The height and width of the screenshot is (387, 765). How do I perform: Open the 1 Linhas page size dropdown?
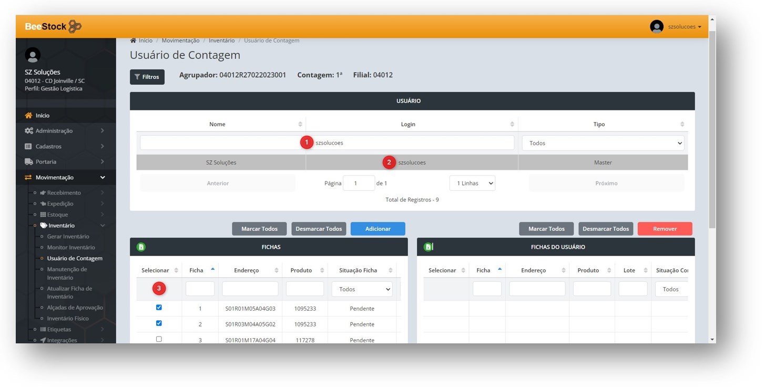tap(472, 184)
